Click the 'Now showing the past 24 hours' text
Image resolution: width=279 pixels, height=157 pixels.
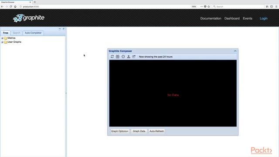(x=156, y=57)
